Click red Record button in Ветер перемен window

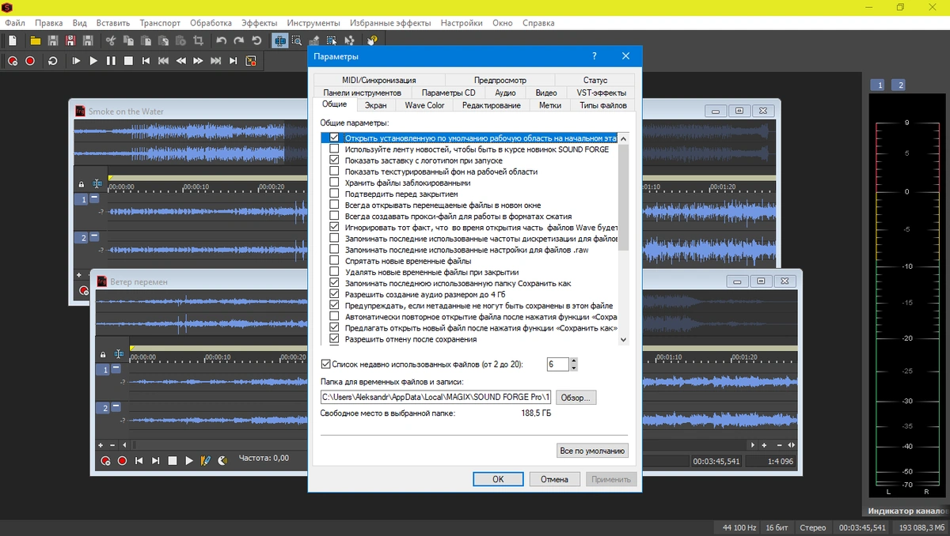coord(122,460)
